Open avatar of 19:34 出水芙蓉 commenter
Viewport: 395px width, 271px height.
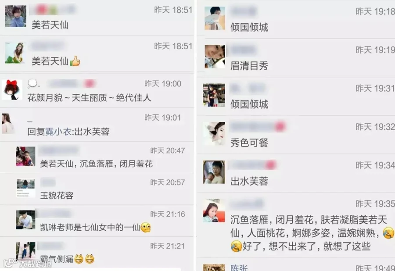click(x=214, y=172)
